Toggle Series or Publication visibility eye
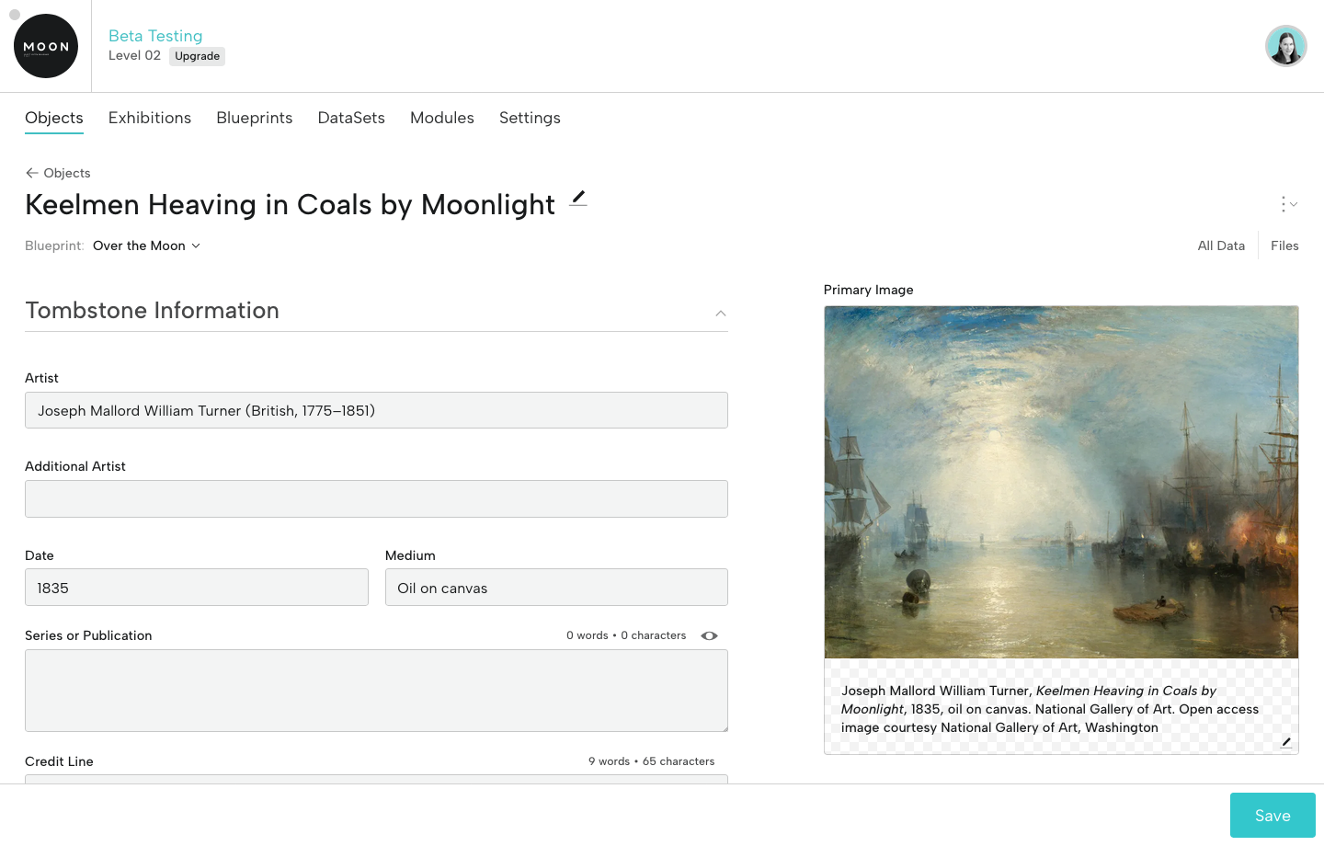 (709, 635)
